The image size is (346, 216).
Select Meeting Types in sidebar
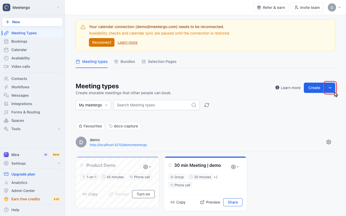tap(32, 33)
